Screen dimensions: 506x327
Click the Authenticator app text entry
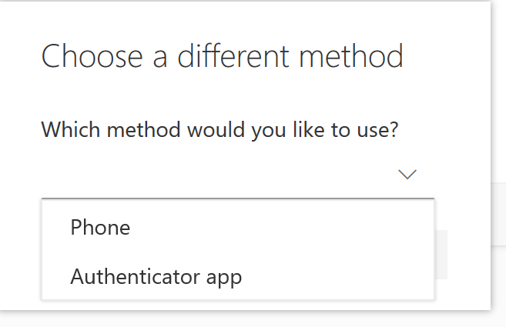[x=156, y=277]
